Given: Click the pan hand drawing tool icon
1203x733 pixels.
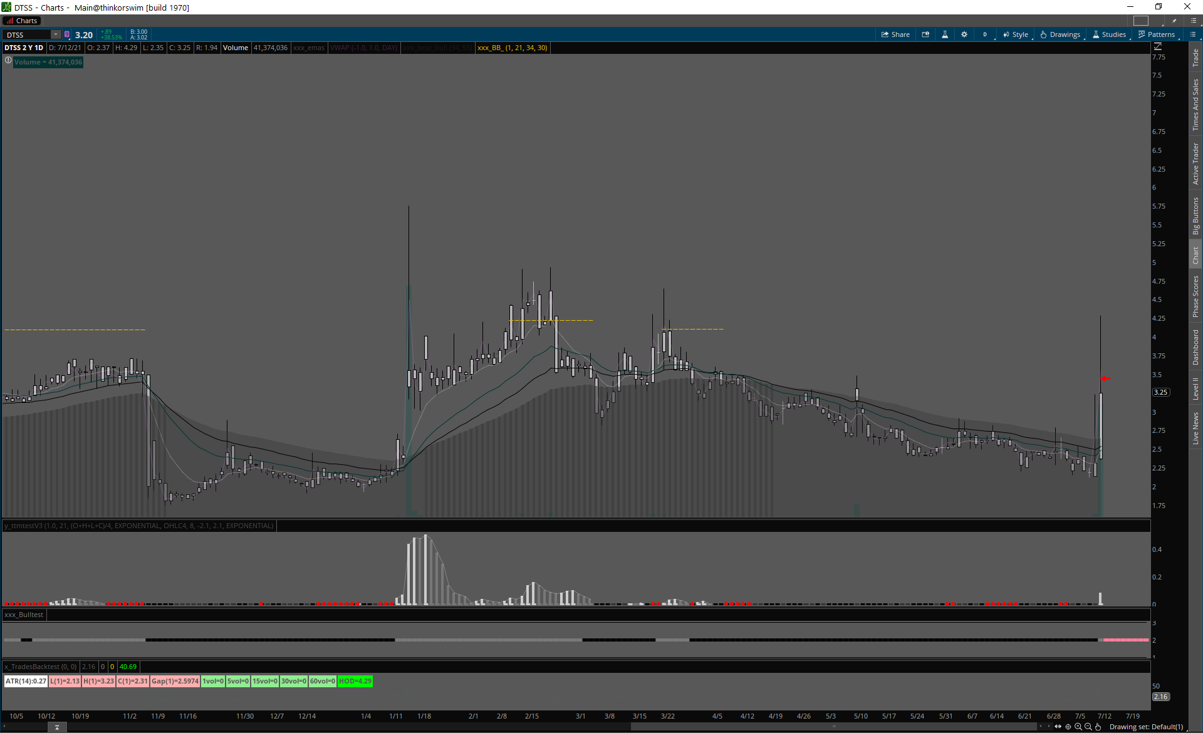Looking at the screenshot, I should pyautogui.click(x=1098, y=727).
